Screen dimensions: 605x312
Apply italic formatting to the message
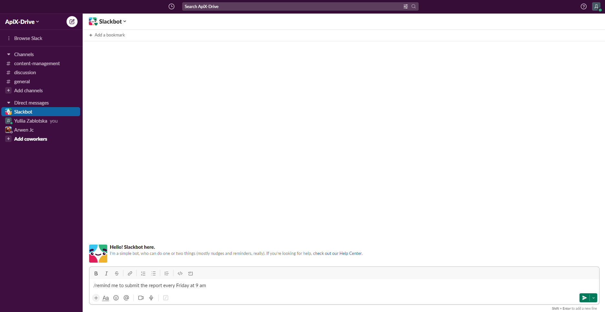coord(106,273)
